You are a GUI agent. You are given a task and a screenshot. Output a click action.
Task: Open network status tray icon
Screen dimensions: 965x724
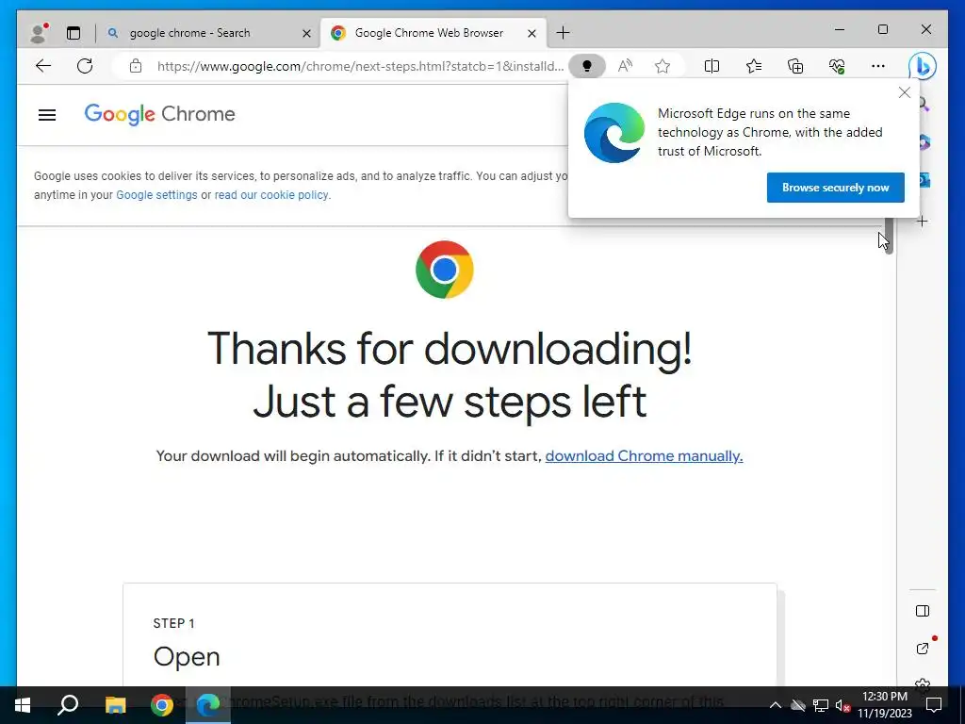click(x=821, y=705)
